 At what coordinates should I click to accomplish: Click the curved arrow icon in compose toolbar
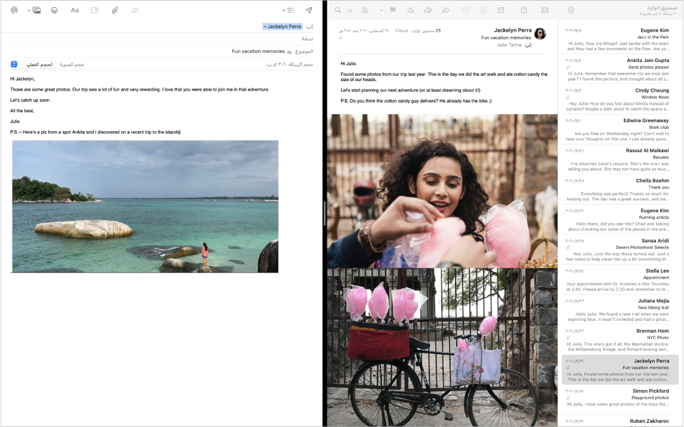[135, 10]
